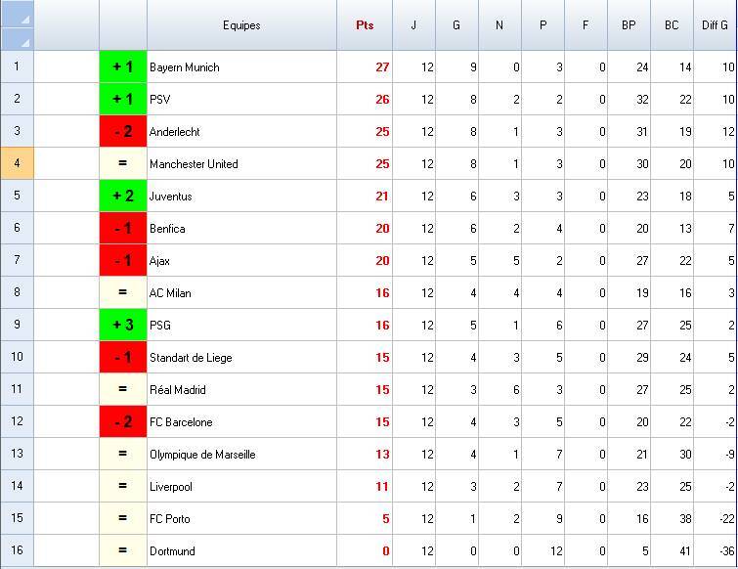
Task: Click the equals cell beside Liverpool
Action: [x=123, y=487]
